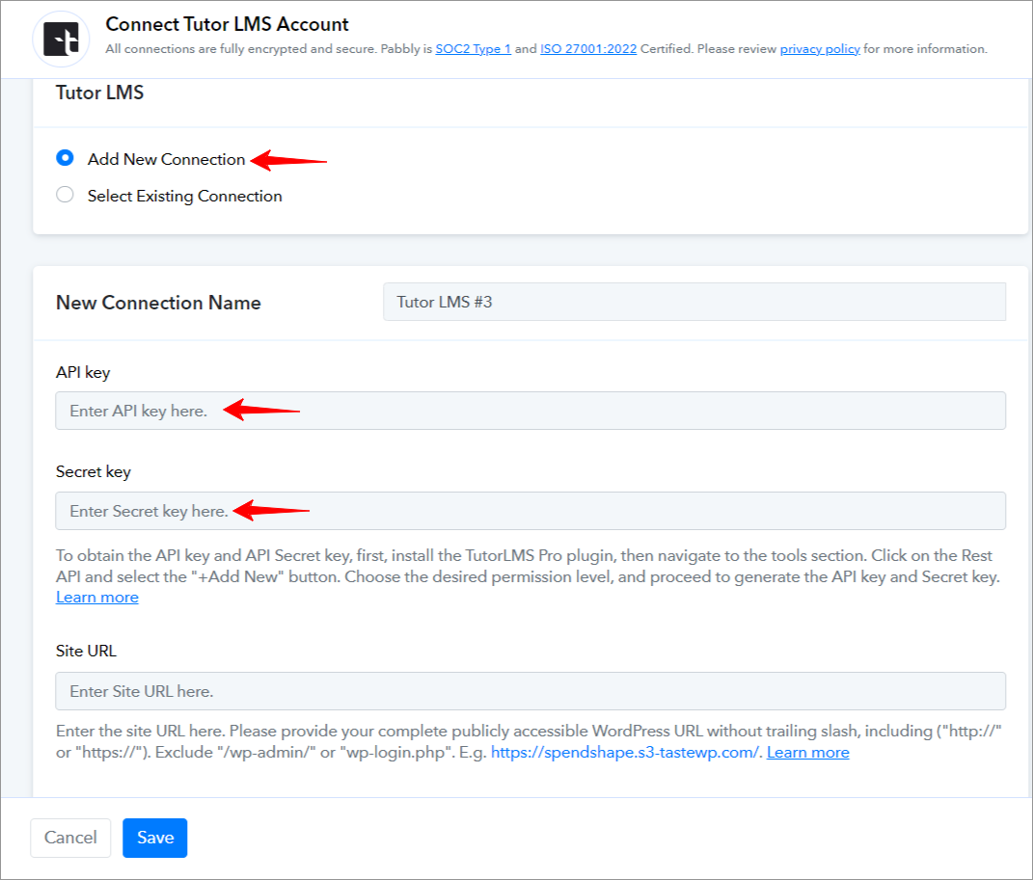Focus the New Connection Name field
This screenshot has height=880, width=1033.
tap(694, 302)
